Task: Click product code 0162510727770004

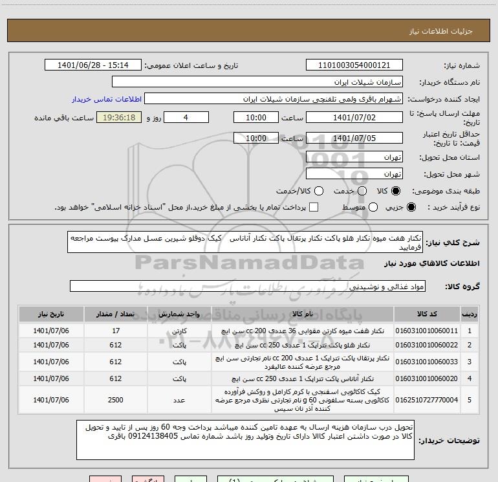Action: [x=427, y=400]
